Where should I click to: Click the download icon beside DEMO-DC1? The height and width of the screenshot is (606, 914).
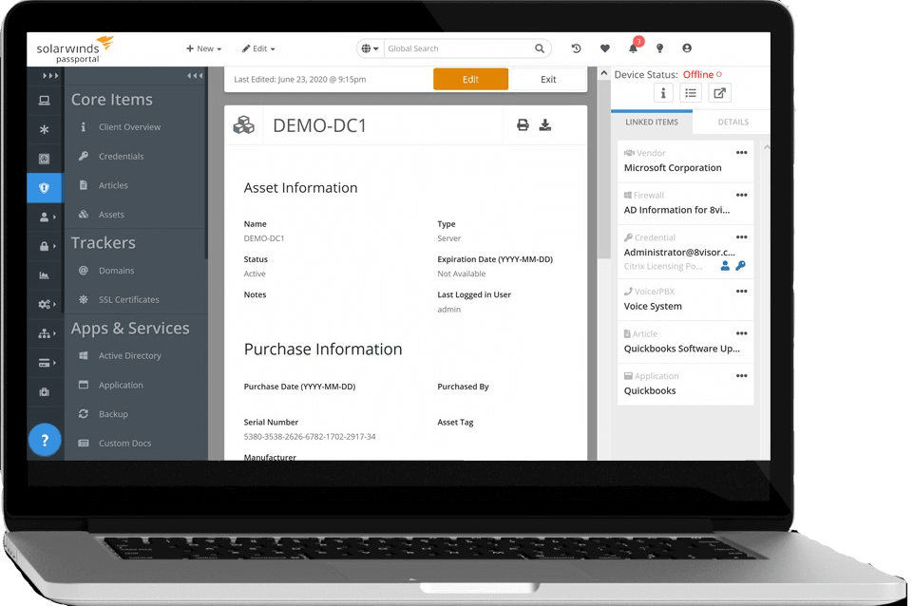[x=545, y=125]
